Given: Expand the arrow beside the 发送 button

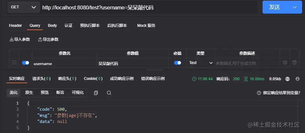Looking at the screenshot, I should pos(295,7).
